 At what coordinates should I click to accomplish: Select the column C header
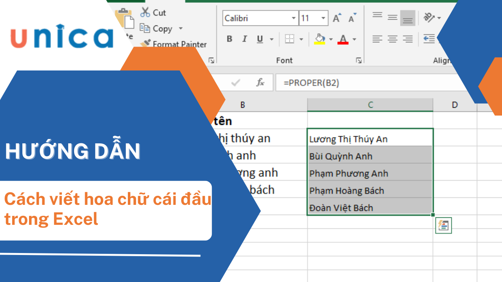(x=370, y=105)
